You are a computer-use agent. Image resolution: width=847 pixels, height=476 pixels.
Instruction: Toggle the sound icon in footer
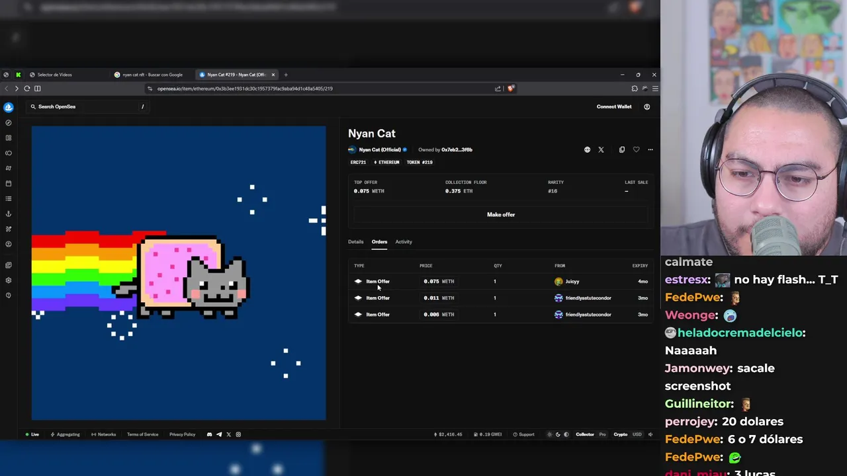650,434
